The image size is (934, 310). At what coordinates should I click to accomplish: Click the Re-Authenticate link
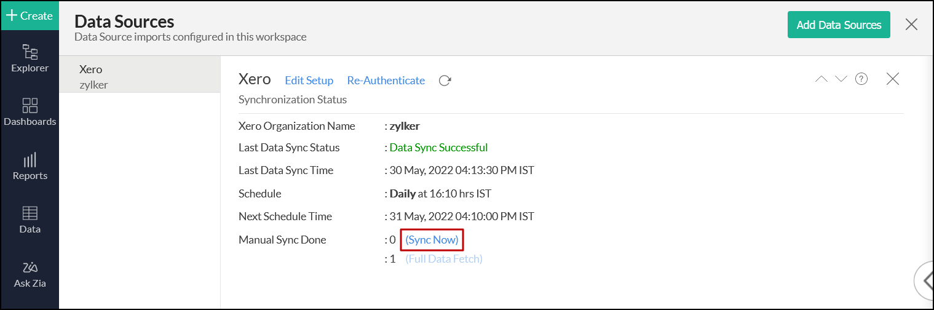click(x=386, y=81)
